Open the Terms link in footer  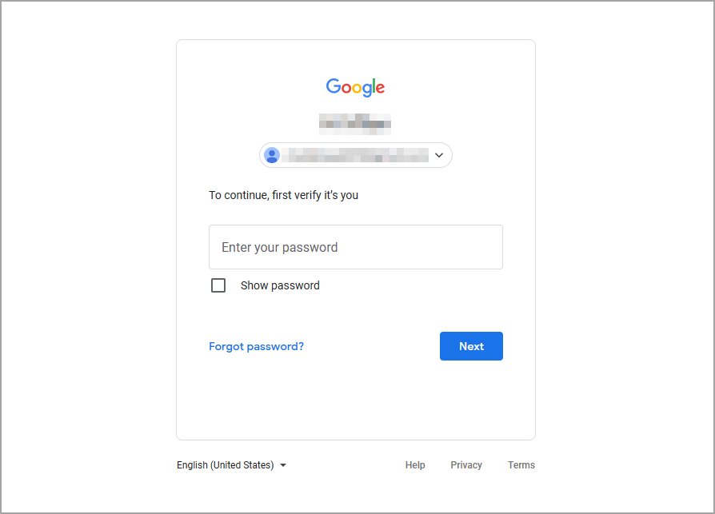[521, 465]
